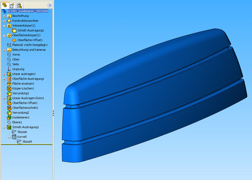The width and height of the screenshot is (252, 180).
Task: Select the Vorne plane label
Action: click(16, 55)
